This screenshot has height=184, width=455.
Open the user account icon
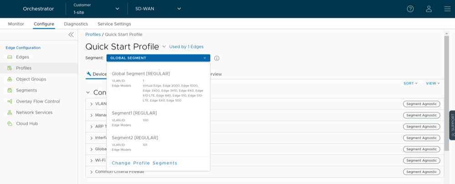click(x=429, y=9)
